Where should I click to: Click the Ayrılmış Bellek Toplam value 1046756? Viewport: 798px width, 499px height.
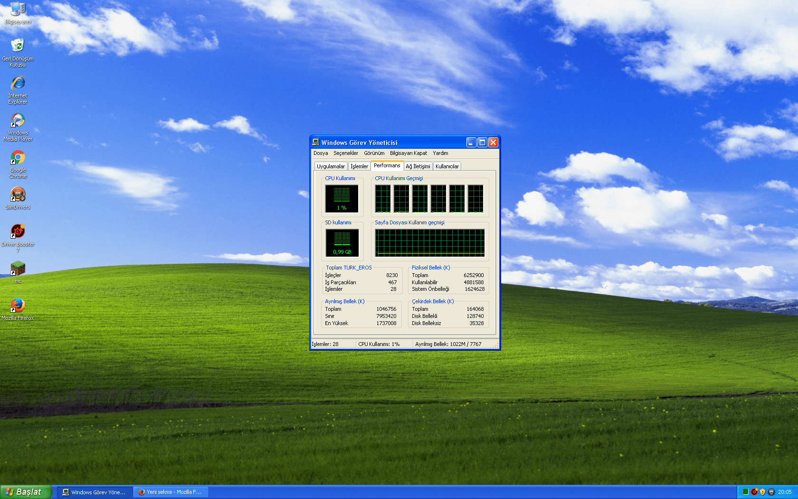pos(386,309)
